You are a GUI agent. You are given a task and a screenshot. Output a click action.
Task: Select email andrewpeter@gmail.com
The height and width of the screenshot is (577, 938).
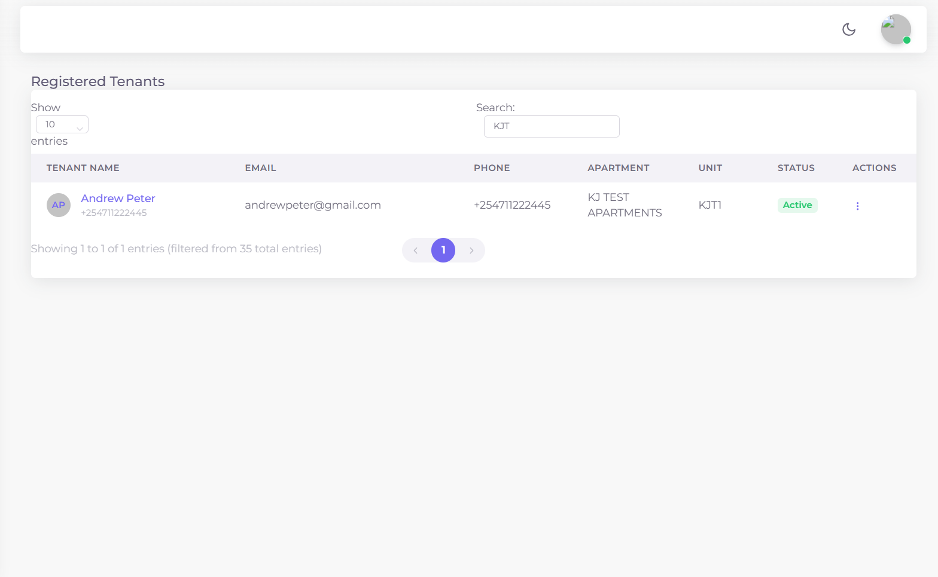click(x=313, y=205)
